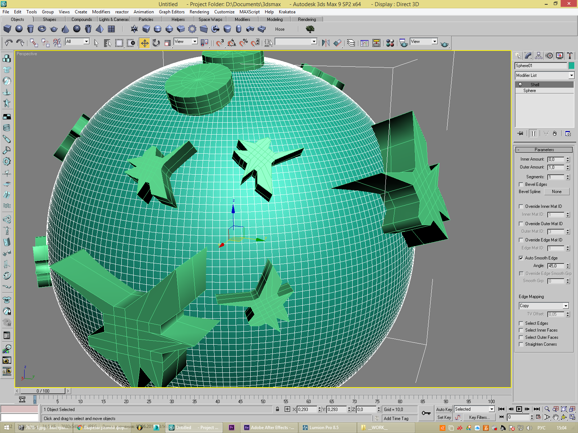Click the Mirror tool icon
The image size is (578, 433).
click(x=325, y=43)
